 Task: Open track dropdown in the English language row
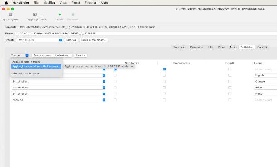pyautogui.click(x=104, y=75)
